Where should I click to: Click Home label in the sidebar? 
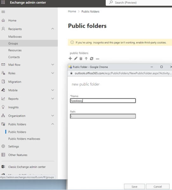coord(12,21)
